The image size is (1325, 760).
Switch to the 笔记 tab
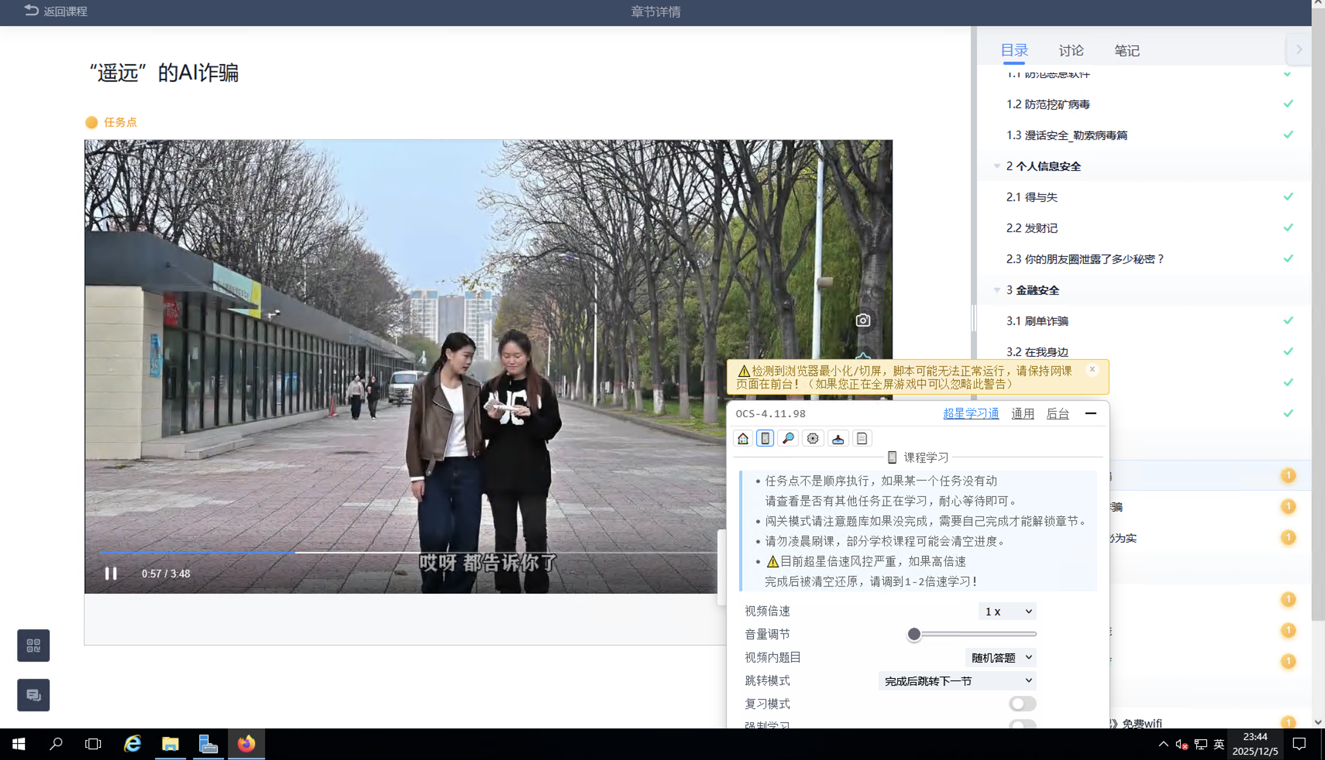click(1127, 51)
